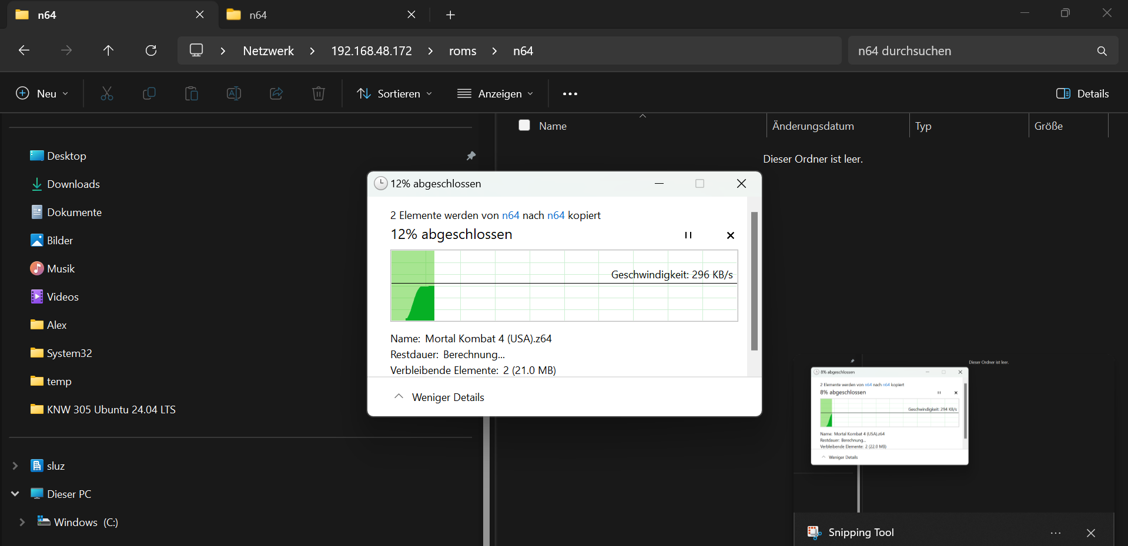Close the second n64 tab

(411, 15)
